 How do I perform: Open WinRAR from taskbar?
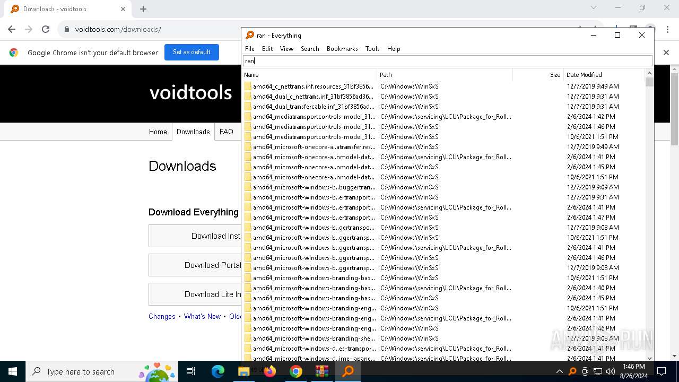[x=321, y=371]
